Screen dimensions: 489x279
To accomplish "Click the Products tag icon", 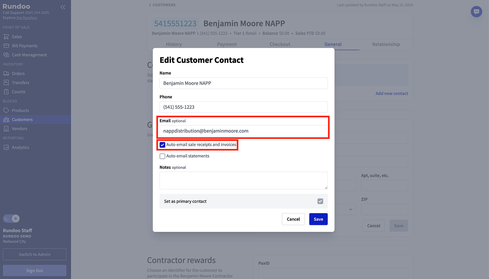I will pos(6,110).
